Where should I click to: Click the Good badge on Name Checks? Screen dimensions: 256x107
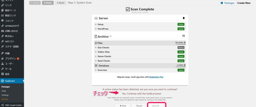[x=181, y=56]
